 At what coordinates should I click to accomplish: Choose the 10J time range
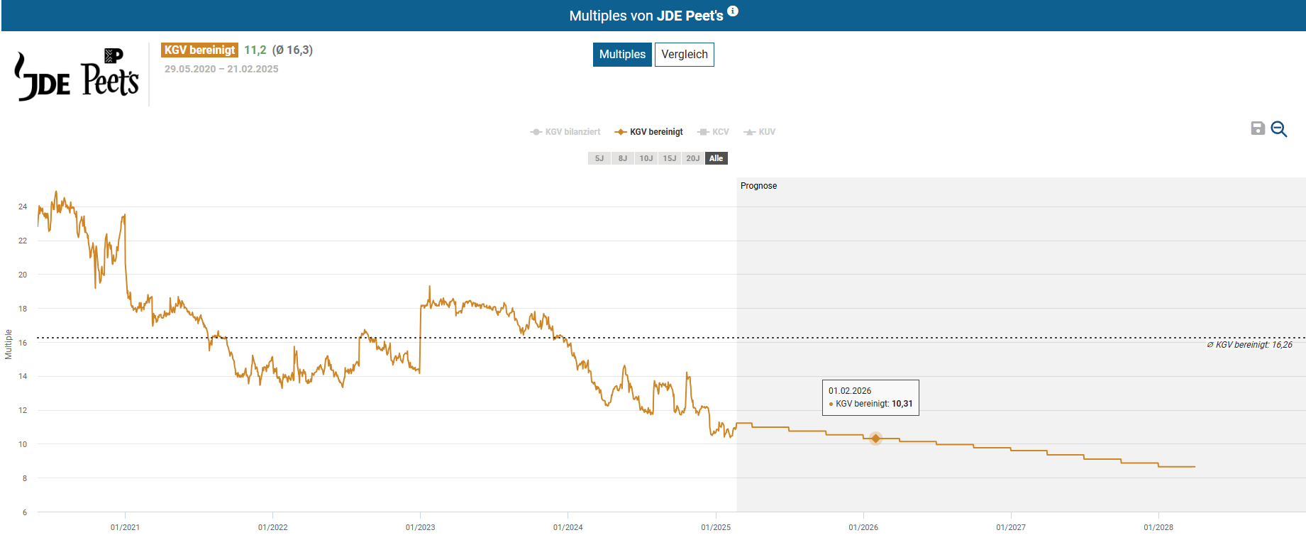tap(646, 158)
